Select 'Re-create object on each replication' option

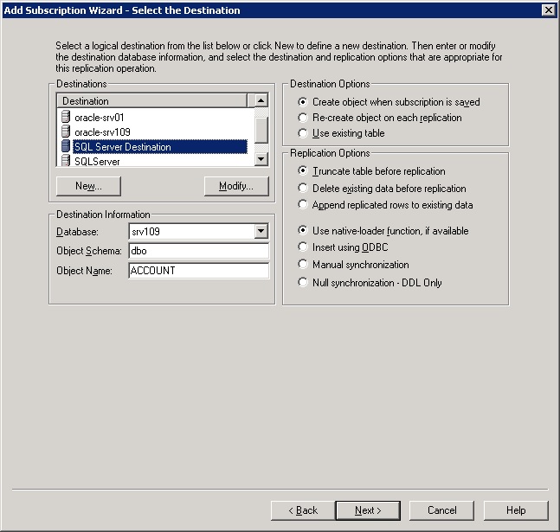tap(303, 118)
